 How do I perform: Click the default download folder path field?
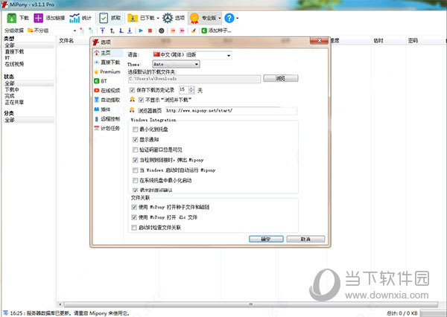coord(194,79)
